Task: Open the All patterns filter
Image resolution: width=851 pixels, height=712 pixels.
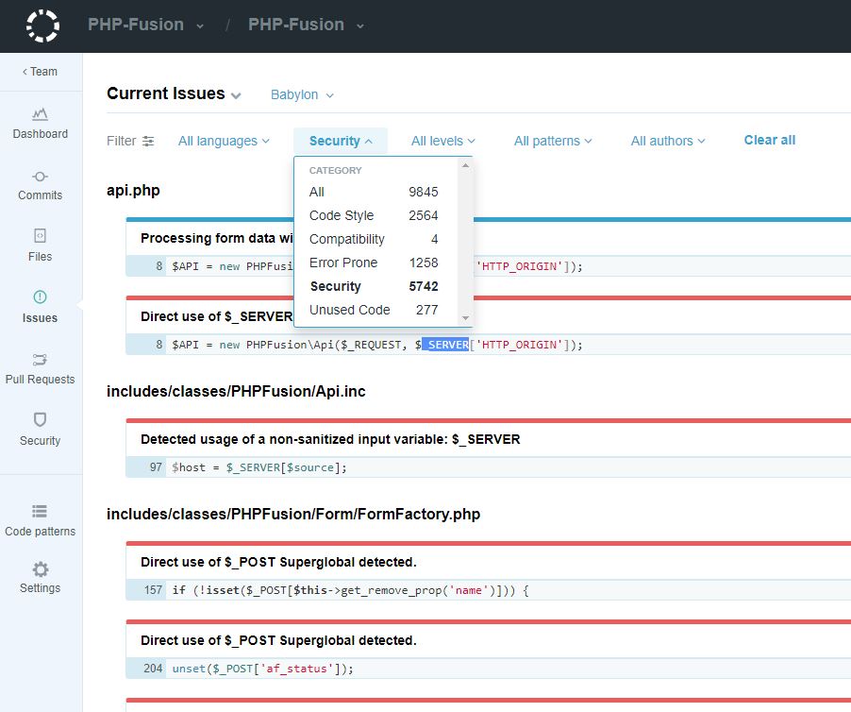Action: (552, 140)
